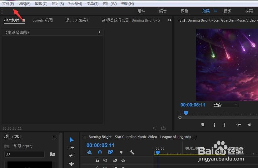This screenshot has width=258, height=168.
Task: Close the Burning Bright sequence tab
Action: point(84,137)
